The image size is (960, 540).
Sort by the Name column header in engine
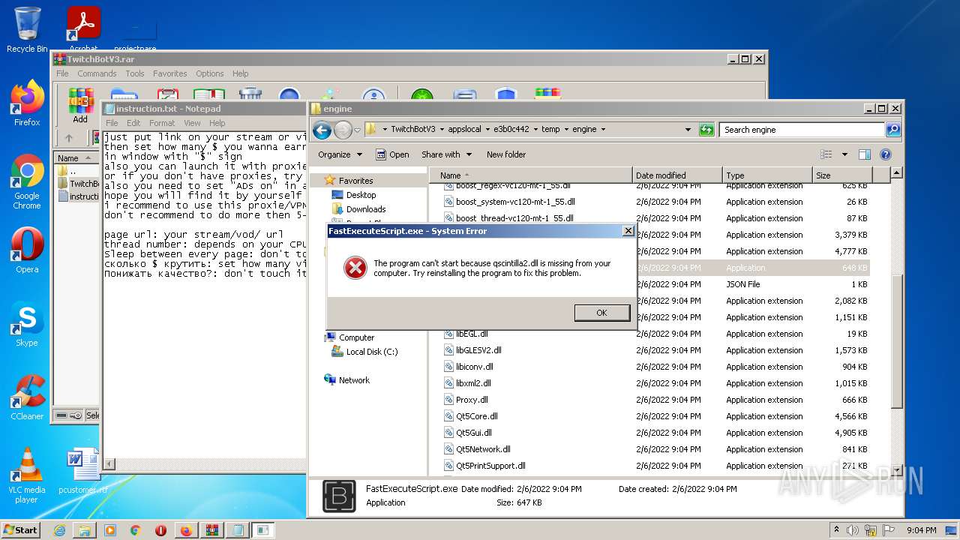pos(530,175)
